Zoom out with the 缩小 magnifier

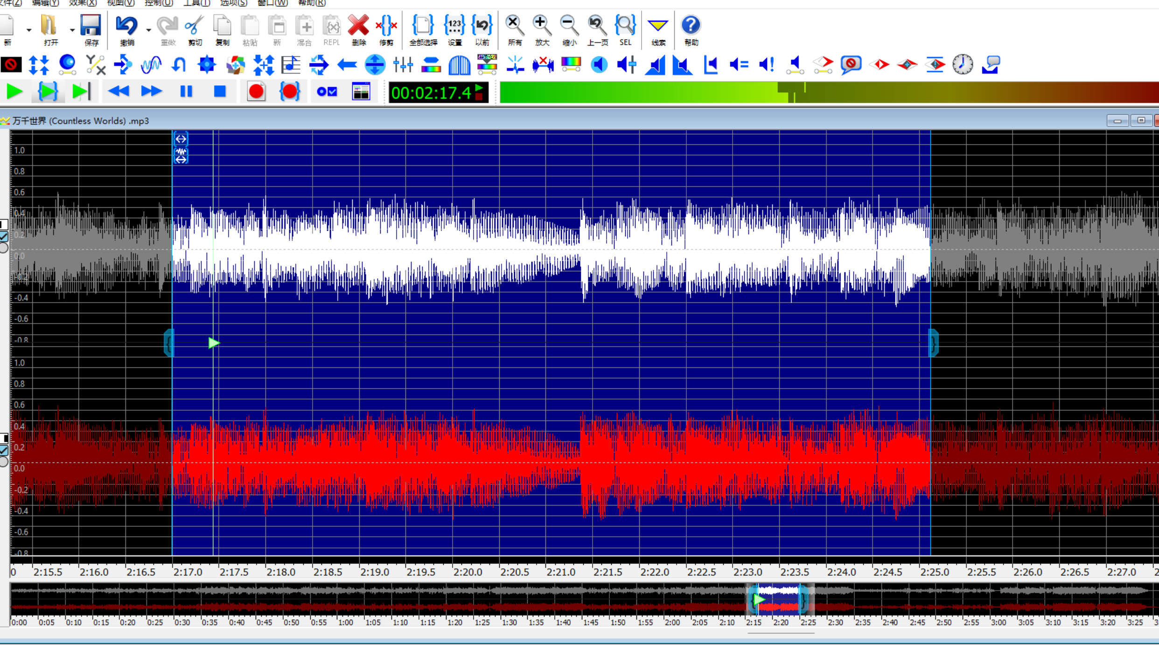tap(569, 30)
